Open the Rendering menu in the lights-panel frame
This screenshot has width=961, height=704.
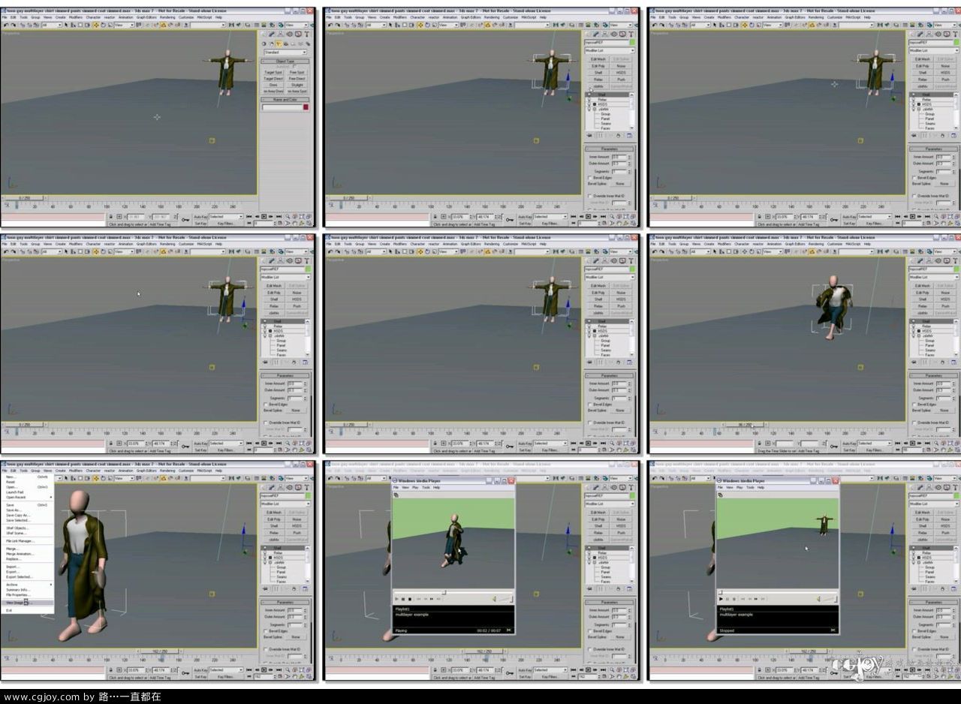coord(167,17)
